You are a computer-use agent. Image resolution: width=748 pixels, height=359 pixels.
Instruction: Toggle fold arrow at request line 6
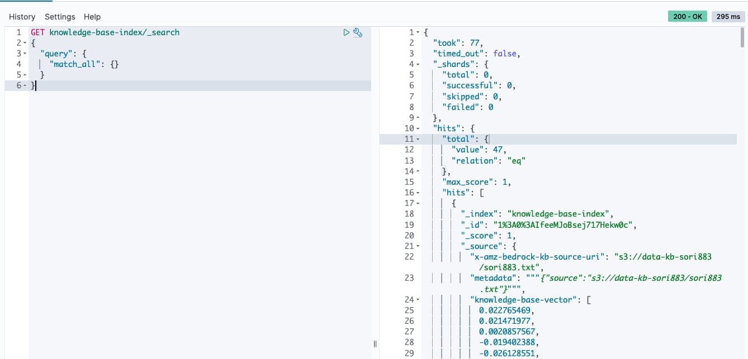tap(25, 85)
